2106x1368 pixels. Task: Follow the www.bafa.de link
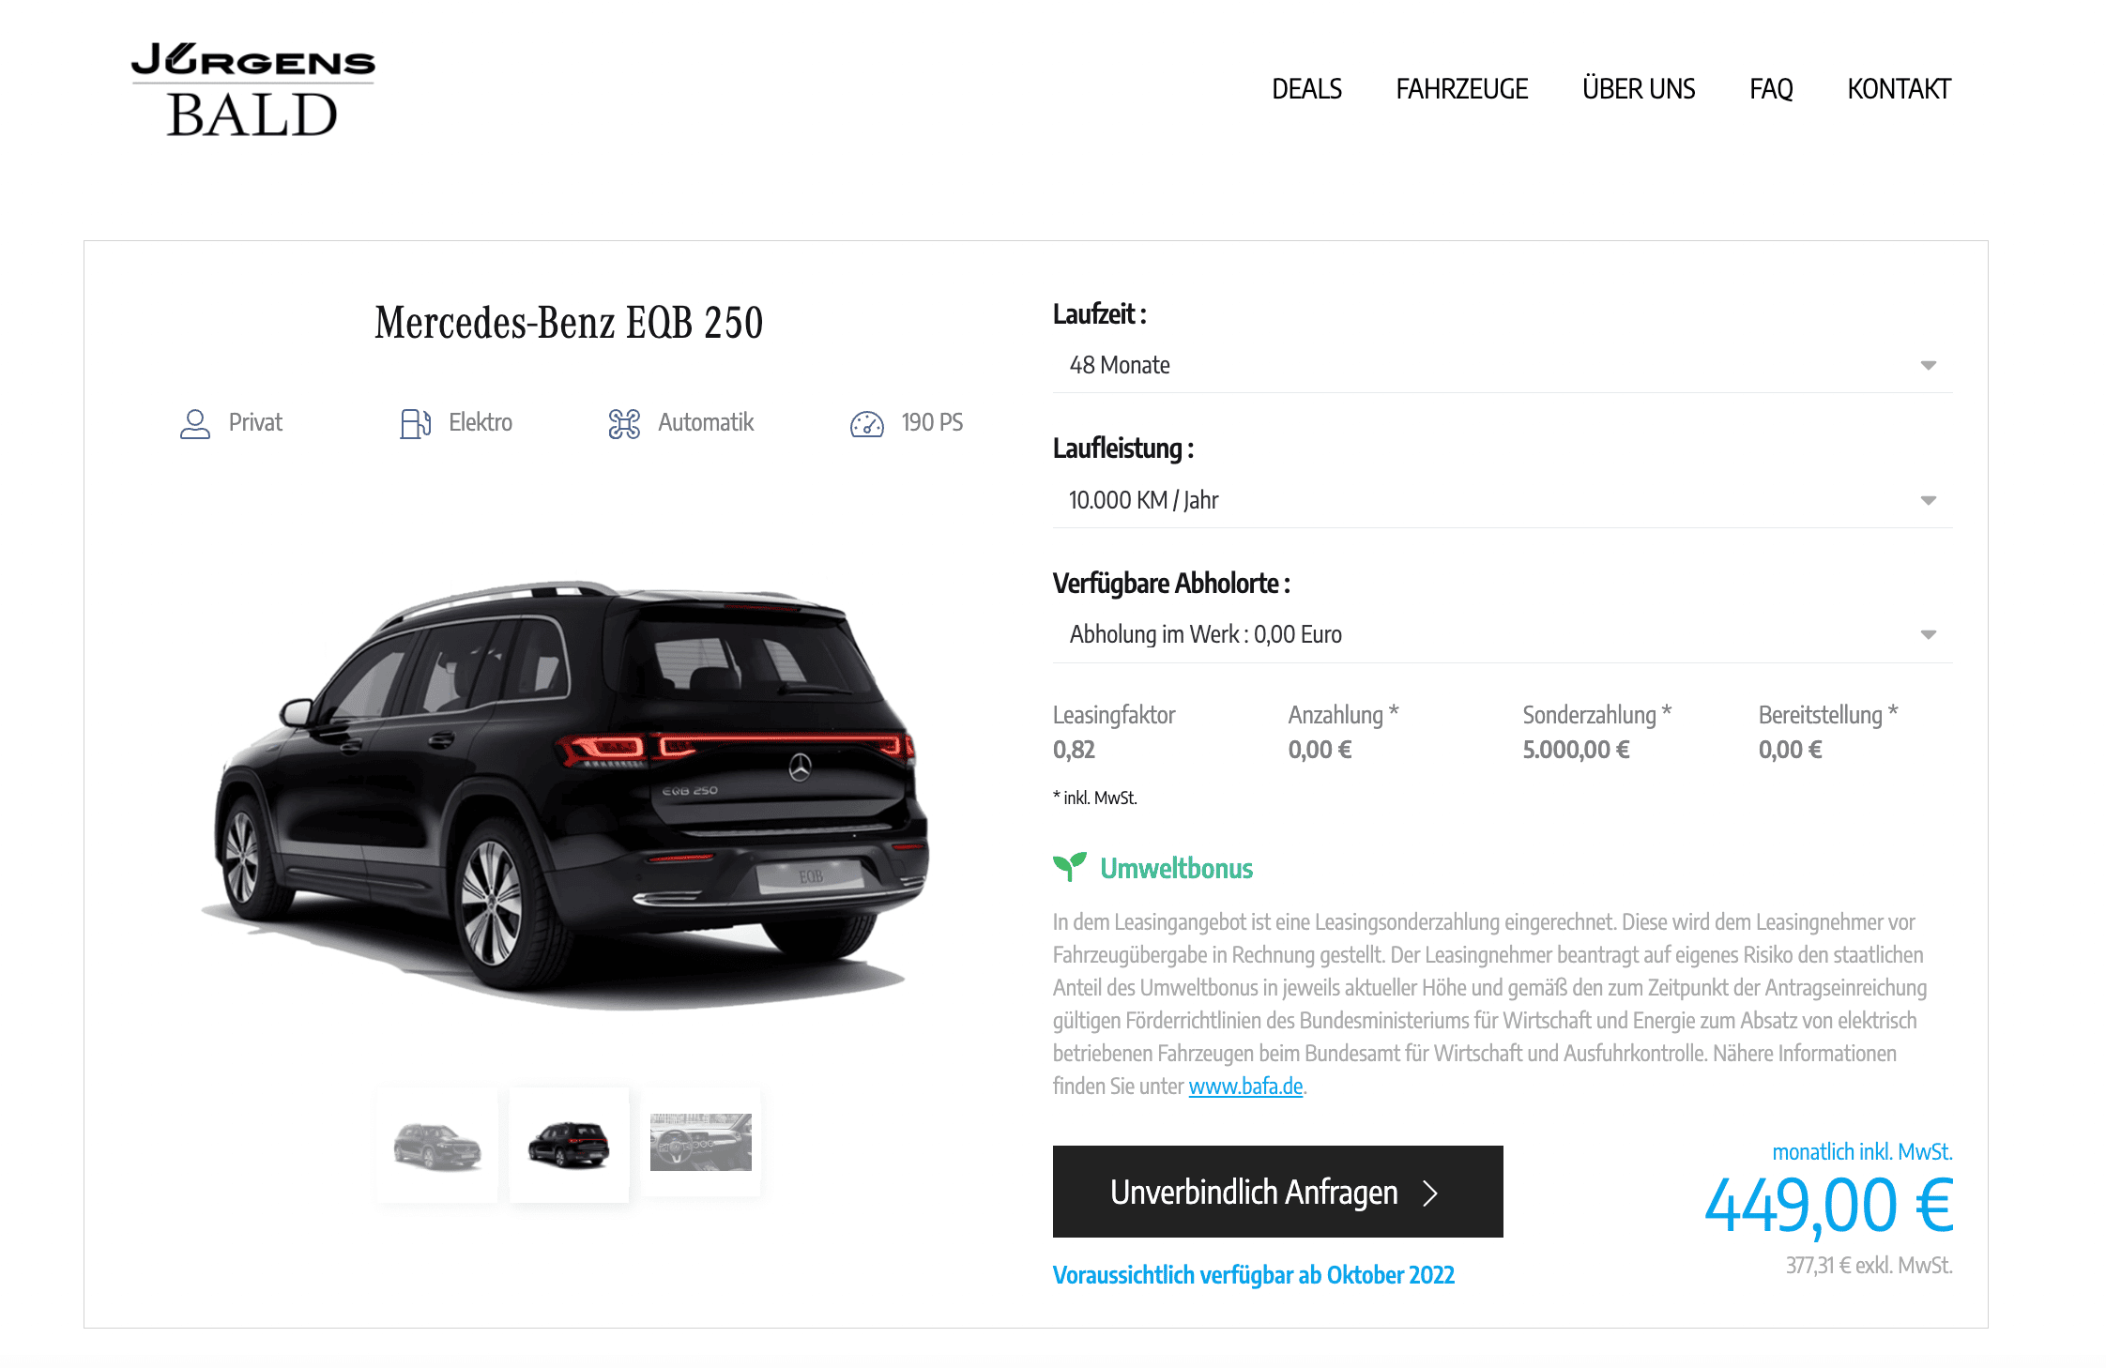pyautogui.click(x=1245, y=1087)
